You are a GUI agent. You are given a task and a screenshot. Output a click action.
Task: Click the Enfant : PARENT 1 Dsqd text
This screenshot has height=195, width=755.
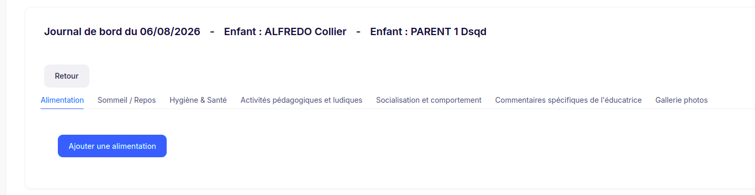(428, 31)
